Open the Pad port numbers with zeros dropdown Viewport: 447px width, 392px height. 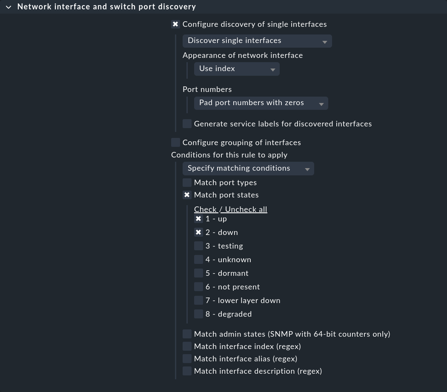tap(255, 103)
